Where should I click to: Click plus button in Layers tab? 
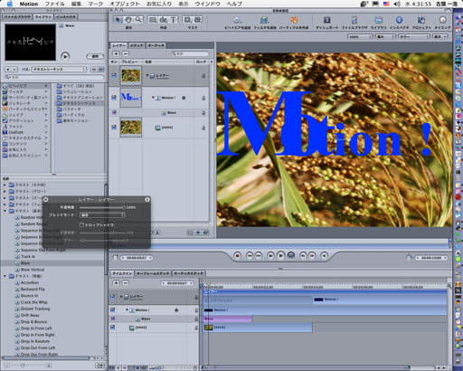tap(116, 53)
